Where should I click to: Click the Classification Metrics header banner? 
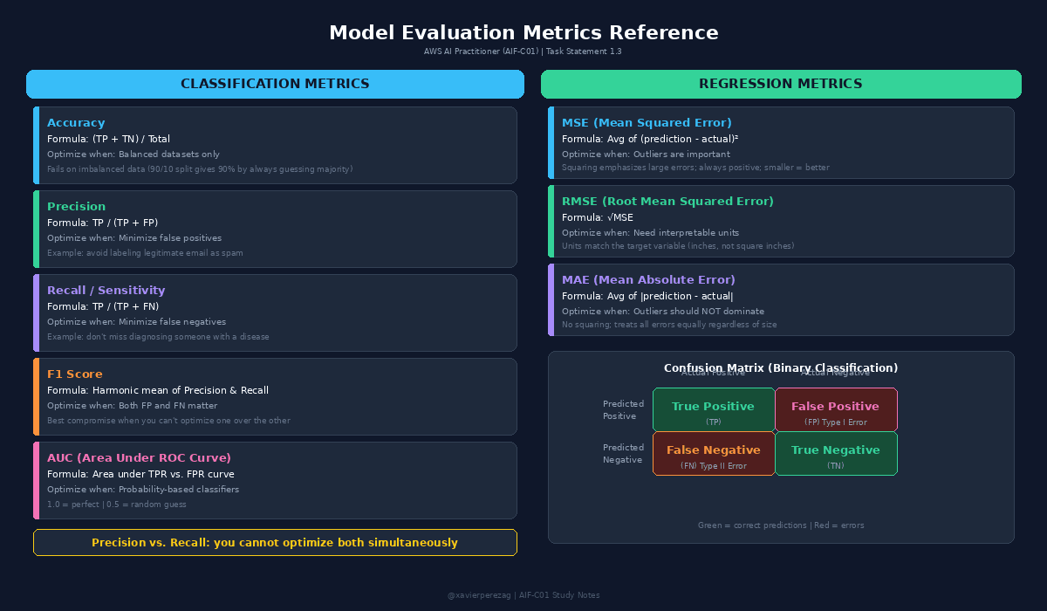pos(275,85)
